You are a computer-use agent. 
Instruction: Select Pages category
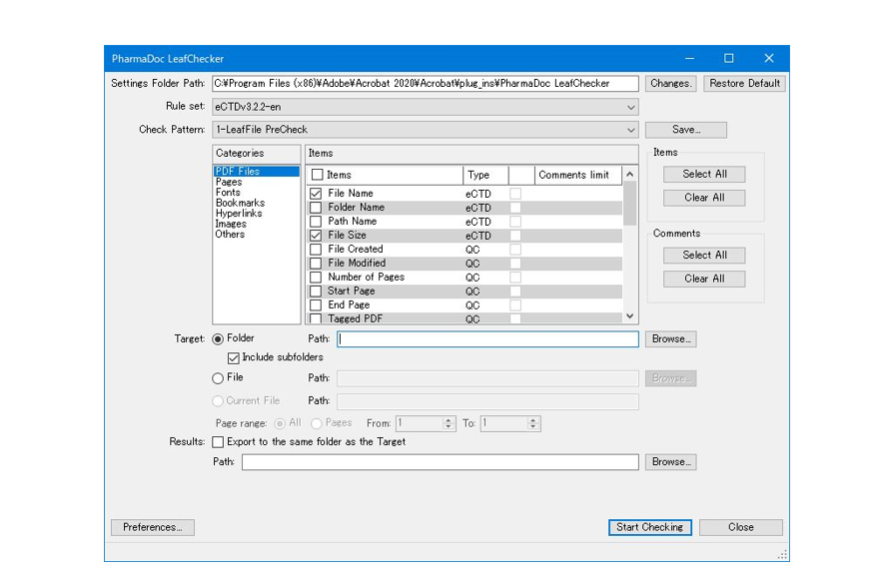(x=229, y=182)
